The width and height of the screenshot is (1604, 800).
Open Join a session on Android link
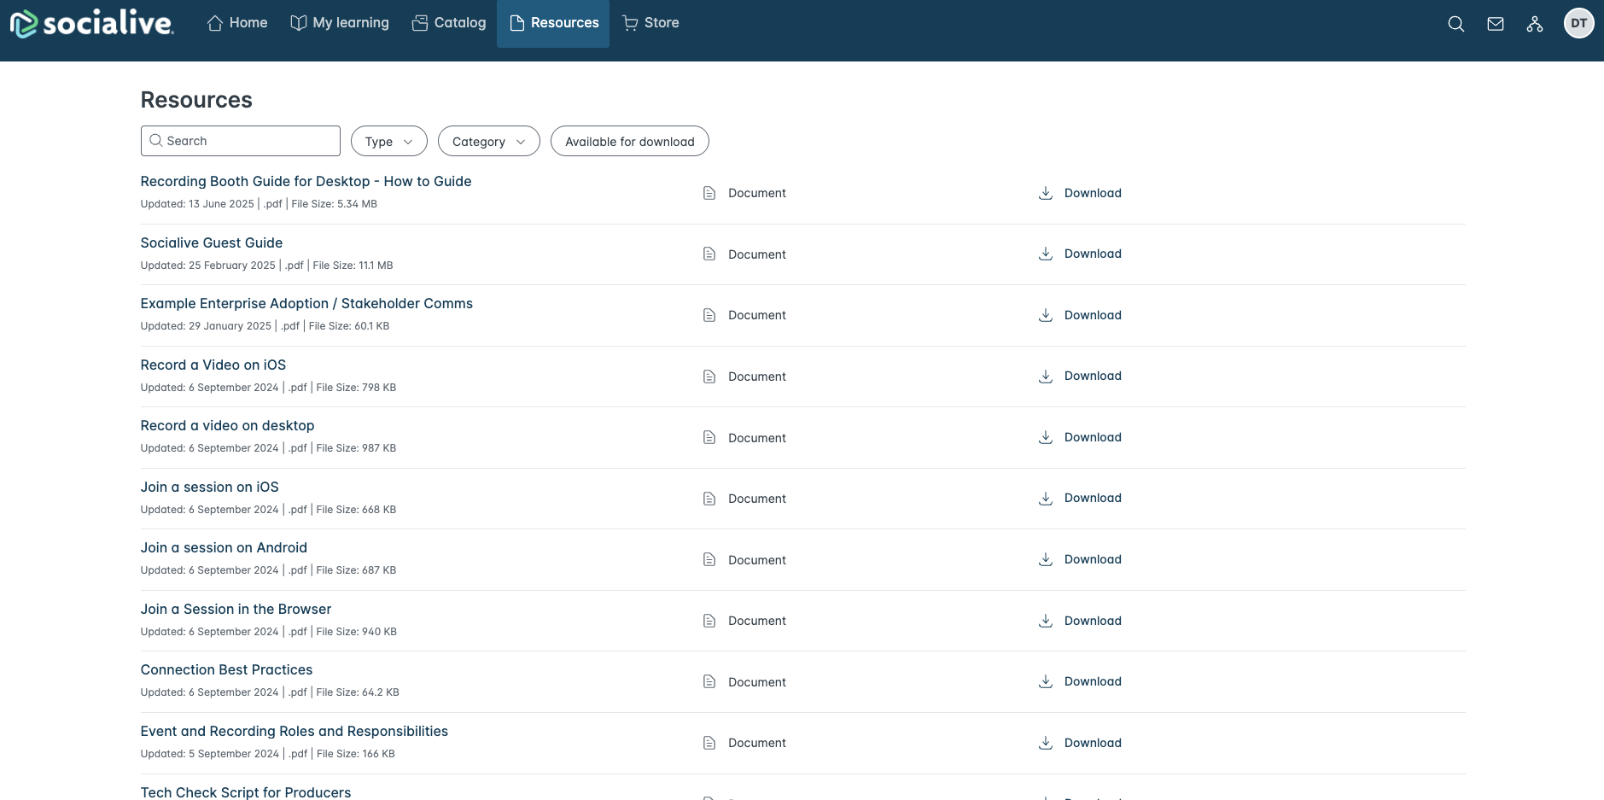[224, 547]
